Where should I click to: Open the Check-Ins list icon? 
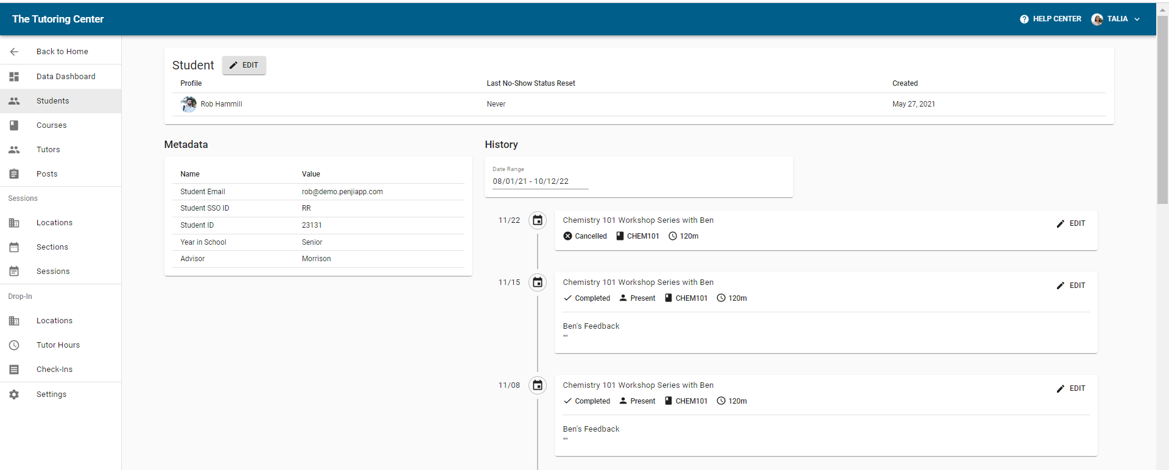(14, 370)
